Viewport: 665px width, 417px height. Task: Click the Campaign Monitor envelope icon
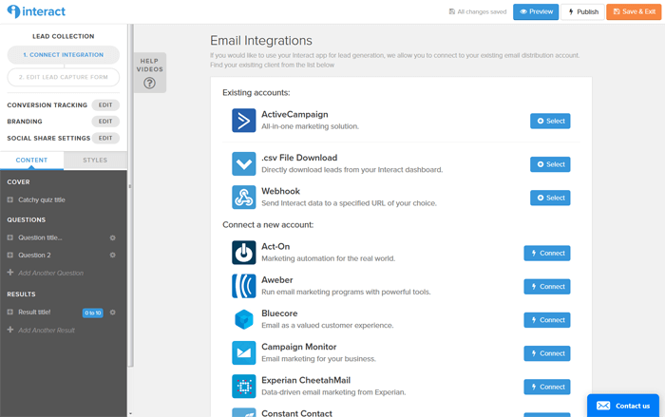pyautogui.click(x=244, y=353)
